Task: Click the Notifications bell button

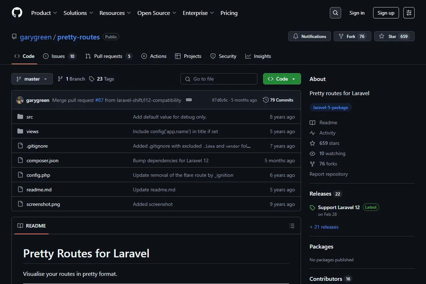Action: (310, 36)
